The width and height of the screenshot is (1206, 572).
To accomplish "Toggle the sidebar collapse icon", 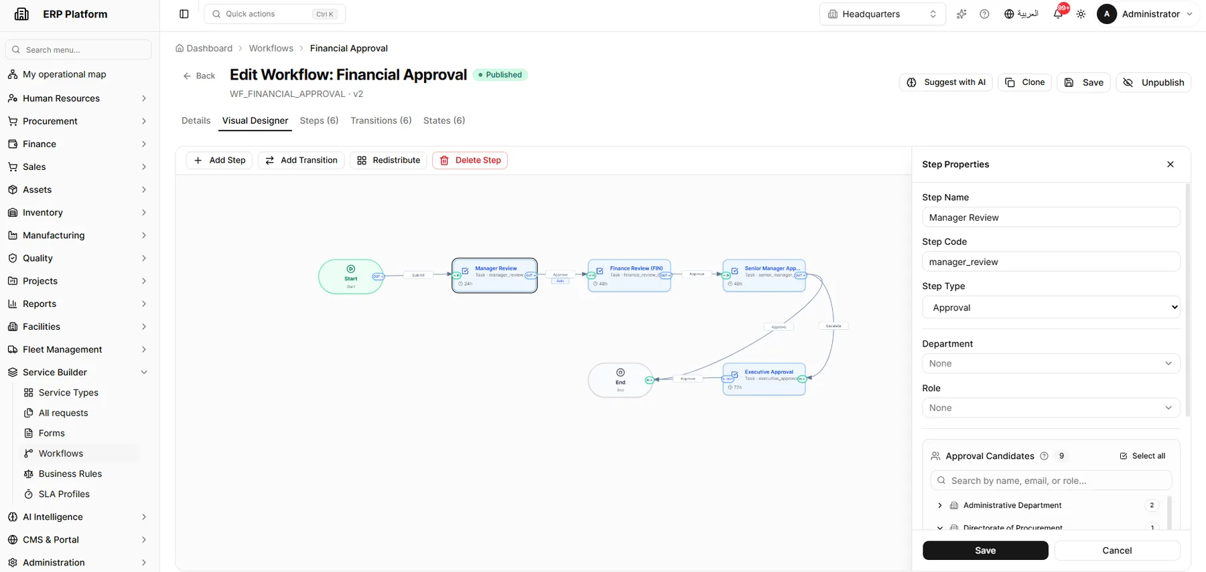I will pos(184,14).
